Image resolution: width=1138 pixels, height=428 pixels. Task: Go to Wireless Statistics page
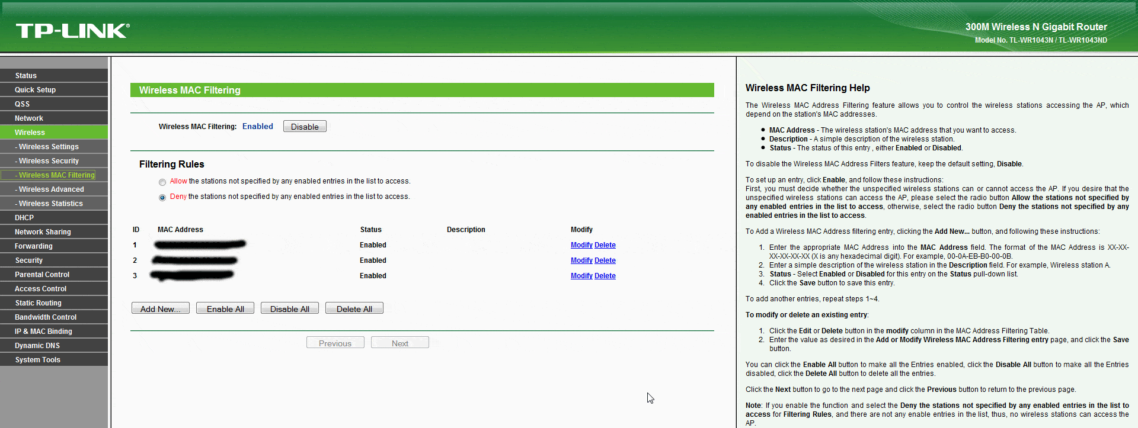[51, 204]
